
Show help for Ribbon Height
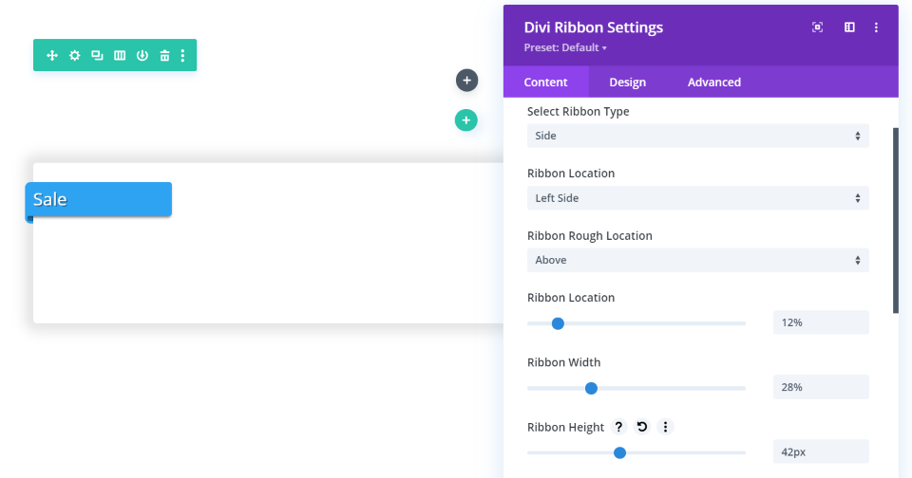click(x=618, y=427)
